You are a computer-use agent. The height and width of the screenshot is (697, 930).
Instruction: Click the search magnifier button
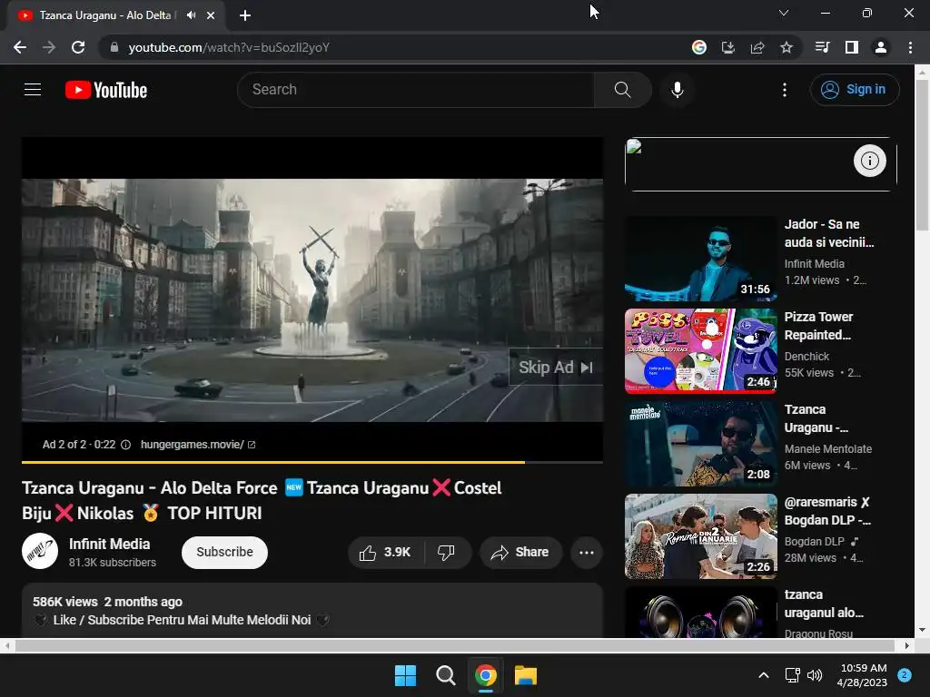[623, 90]
